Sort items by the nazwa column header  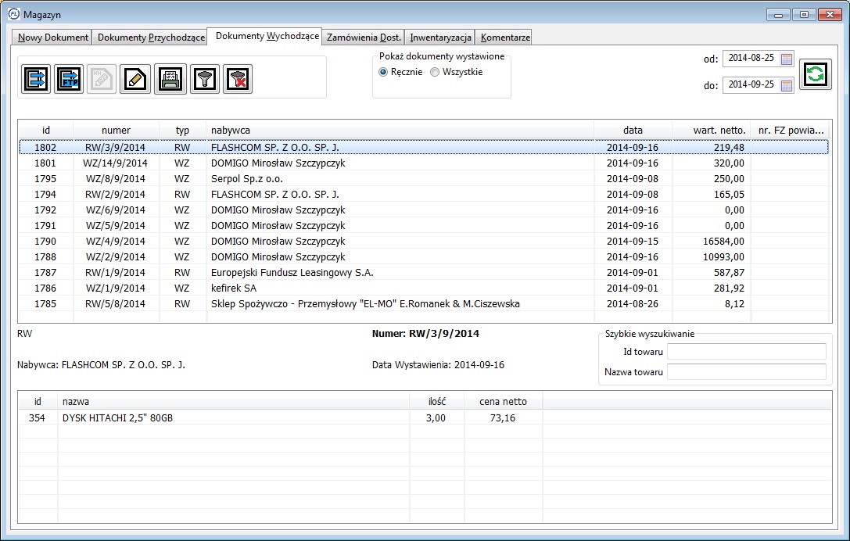pos(234,402)
